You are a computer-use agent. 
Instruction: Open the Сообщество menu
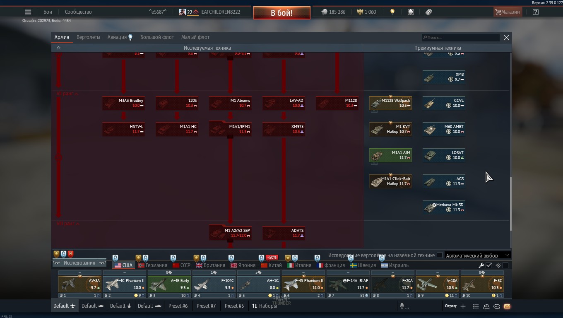pos(78,12)
